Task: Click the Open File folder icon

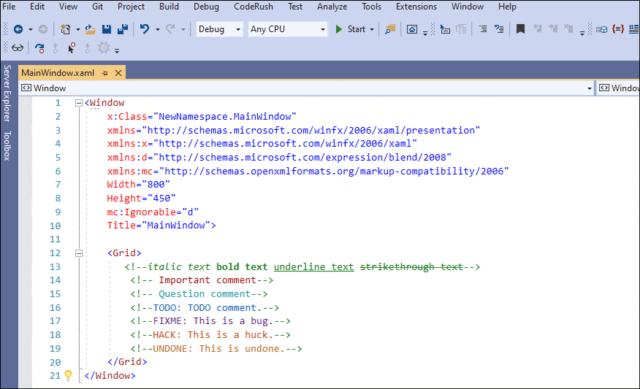Action: click(90, 29)
